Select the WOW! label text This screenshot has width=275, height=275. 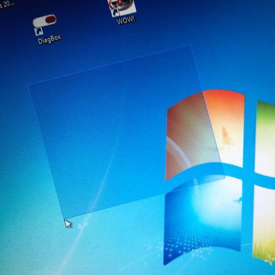coord(126,20)
